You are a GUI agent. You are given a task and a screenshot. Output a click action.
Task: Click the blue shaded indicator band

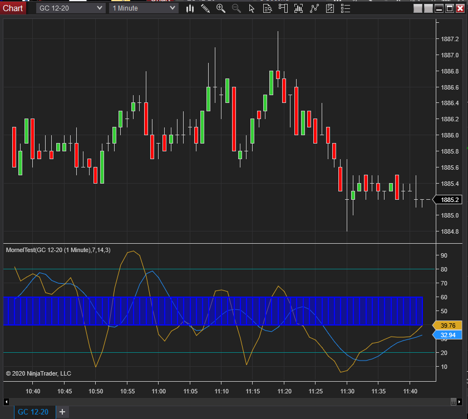(x=213, y=311)
